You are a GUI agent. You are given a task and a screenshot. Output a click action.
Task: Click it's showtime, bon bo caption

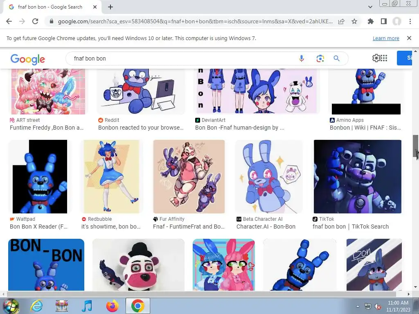[111, 227]
